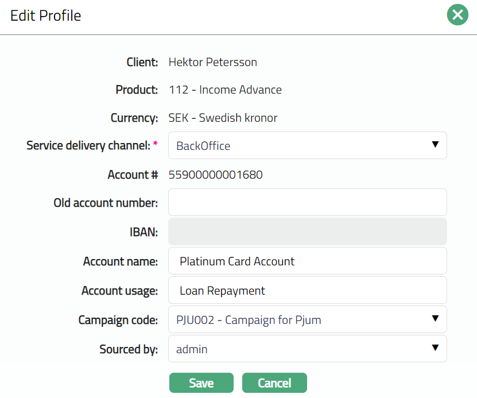Click the Edit Profile dialog title

pyautogui.click(x=46, y=16)
